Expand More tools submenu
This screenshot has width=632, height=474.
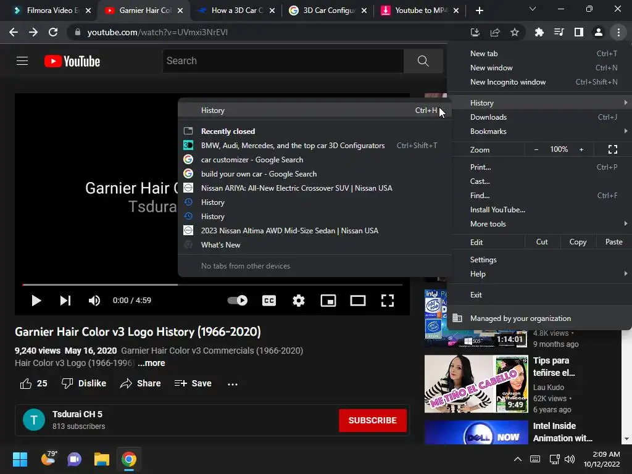tap(539, 224)
